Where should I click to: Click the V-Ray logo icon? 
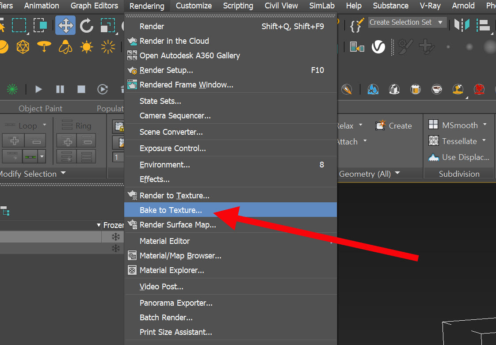[x=378, y=47]
